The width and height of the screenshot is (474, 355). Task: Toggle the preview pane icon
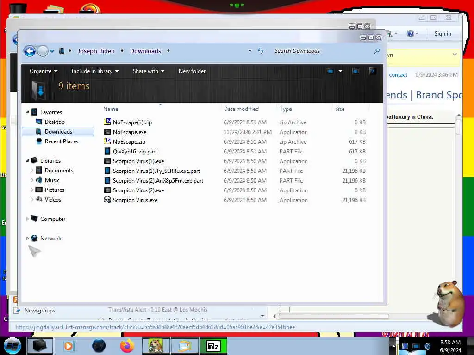tap(356, 71)
